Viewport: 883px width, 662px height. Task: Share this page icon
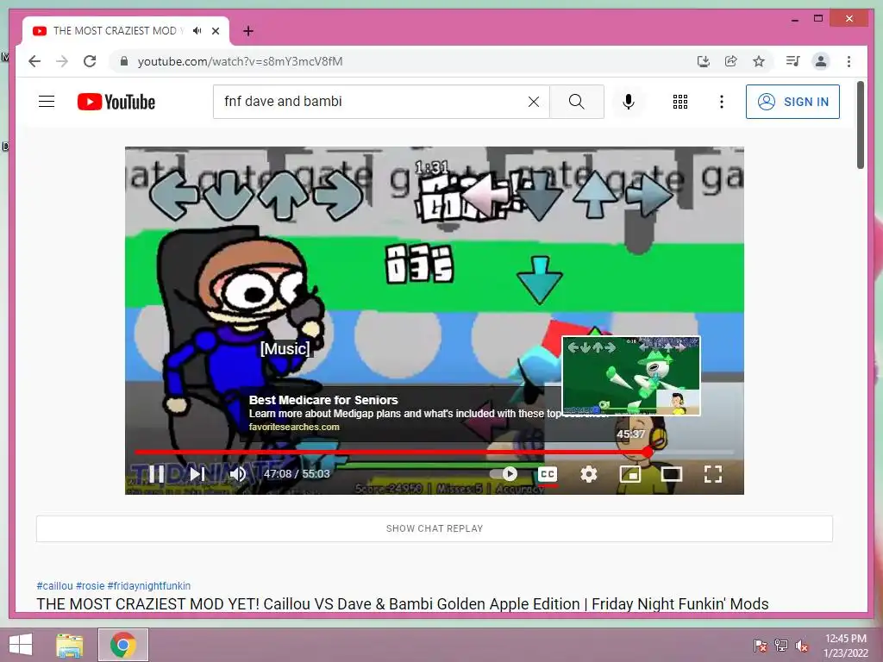click(x=731, y=61)
